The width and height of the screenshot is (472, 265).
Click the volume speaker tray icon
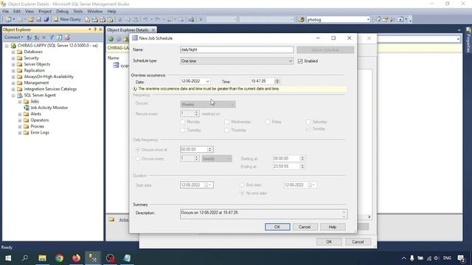click(x=437, y=258)
